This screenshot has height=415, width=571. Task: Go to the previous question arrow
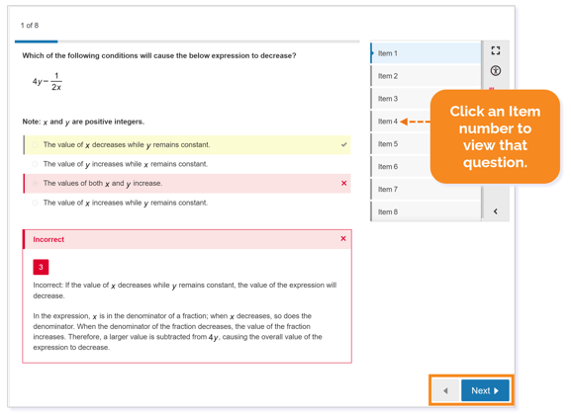(x=445, y=390)
